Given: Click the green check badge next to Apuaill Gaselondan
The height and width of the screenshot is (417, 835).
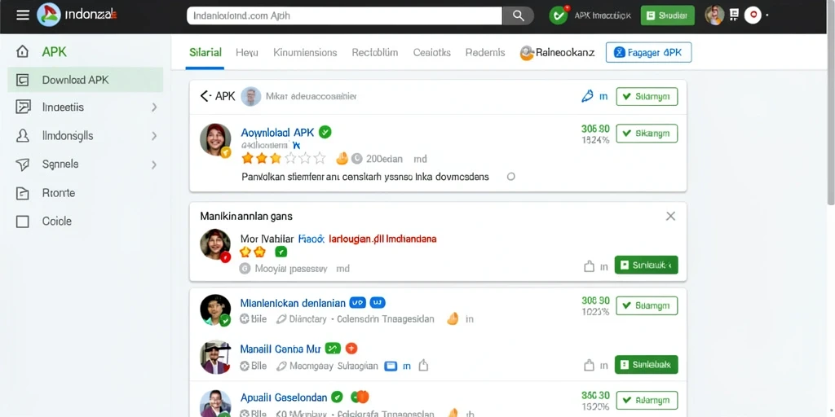Looking at the screenshot, I should 337,397.
